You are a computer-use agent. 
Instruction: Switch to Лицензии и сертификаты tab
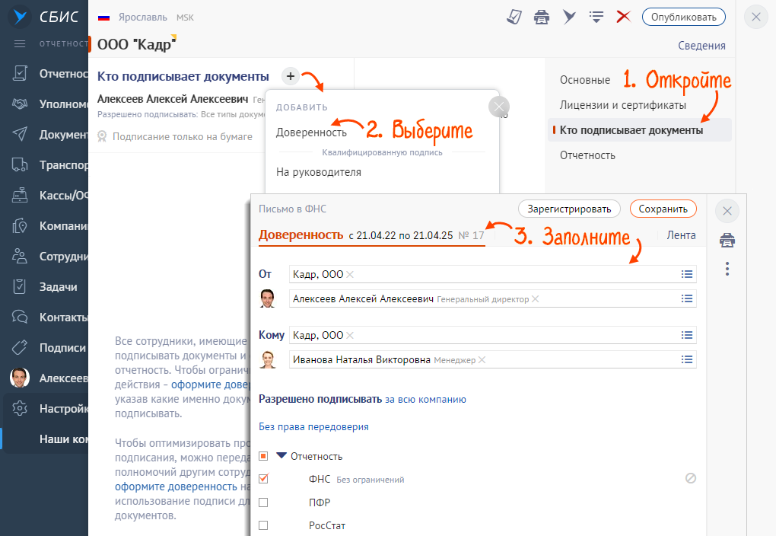click(x=622, y=105)
